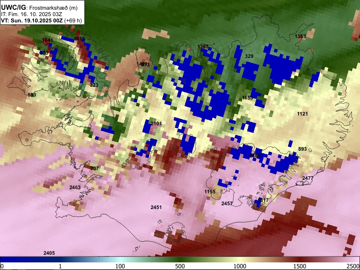Click the color scale label "2500"
Viewport: 360px width, 270px height.
(x=353, y=266)
